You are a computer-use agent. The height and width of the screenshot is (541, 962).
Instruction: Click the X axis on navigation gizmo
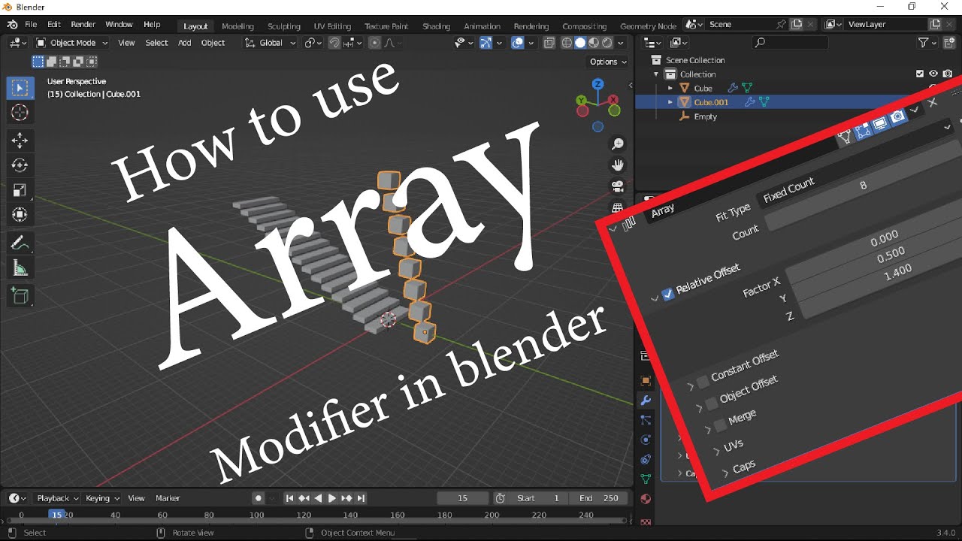614,99
